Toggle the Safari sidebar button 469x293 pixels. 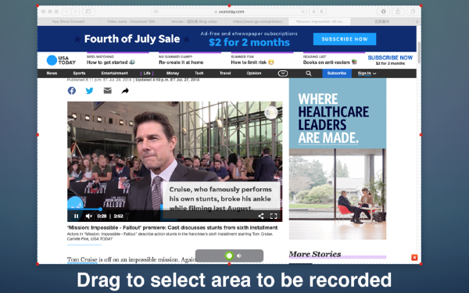tap(88, 12)
